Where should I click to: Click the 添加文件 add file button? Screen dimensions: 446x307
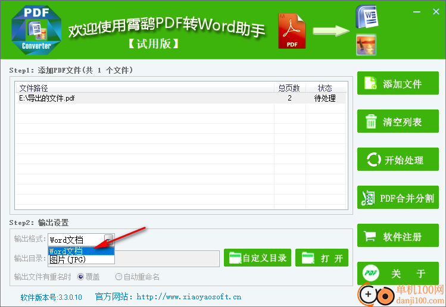pos(398,83)
